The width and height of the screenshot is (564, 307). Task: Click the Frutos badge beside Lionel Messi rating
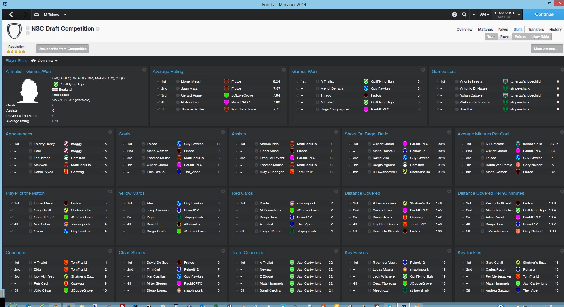tap(226, 81)
